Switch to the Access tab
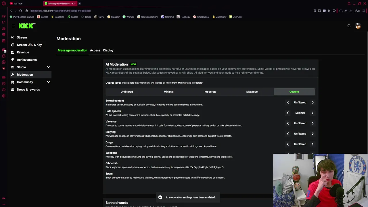368x207 pixels. 95,50
